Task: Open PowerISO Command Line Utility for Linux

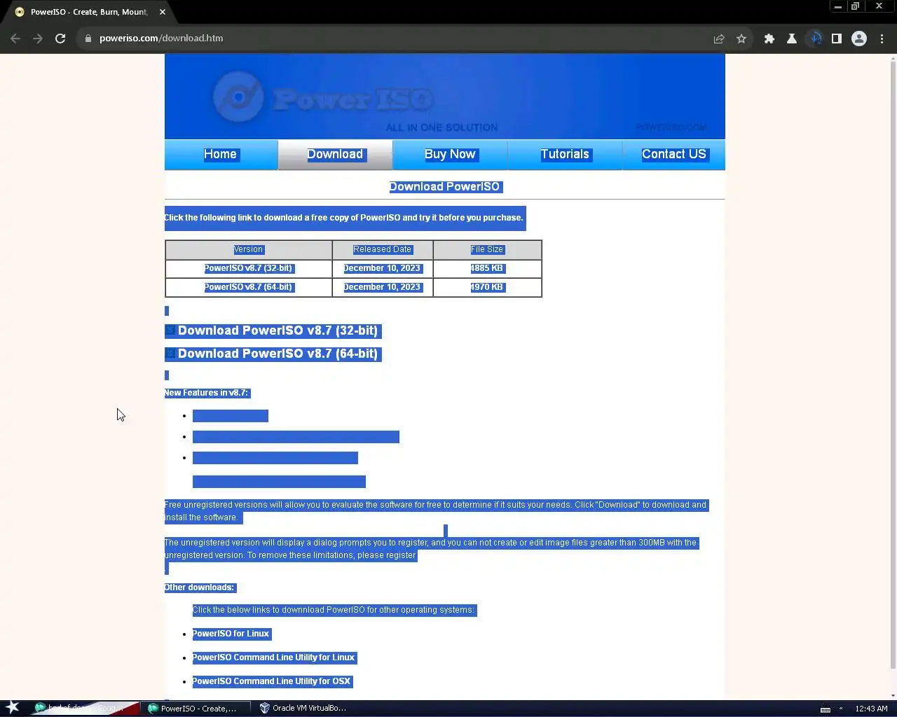Action: (273, 657)
